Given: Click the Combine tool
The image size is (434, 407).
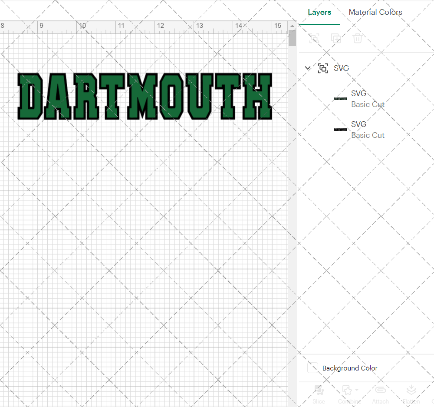Looking at the screenshot, I should pos(349,394).
